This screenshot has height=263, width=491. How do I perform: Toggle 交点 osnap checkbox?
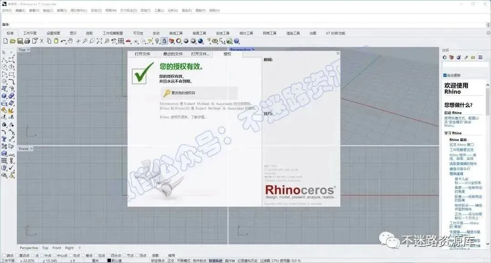pyautogui.click(x=71, y=255)
